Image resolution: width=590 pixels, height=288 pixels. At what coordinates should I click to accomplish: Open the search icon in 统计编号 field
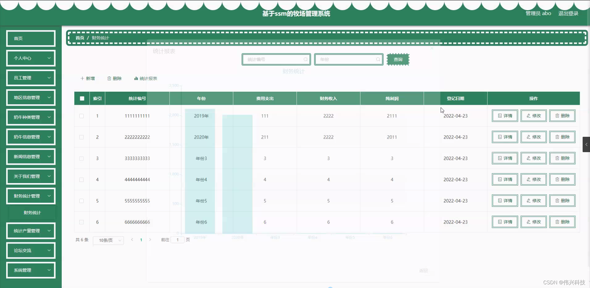pos(306,59)
